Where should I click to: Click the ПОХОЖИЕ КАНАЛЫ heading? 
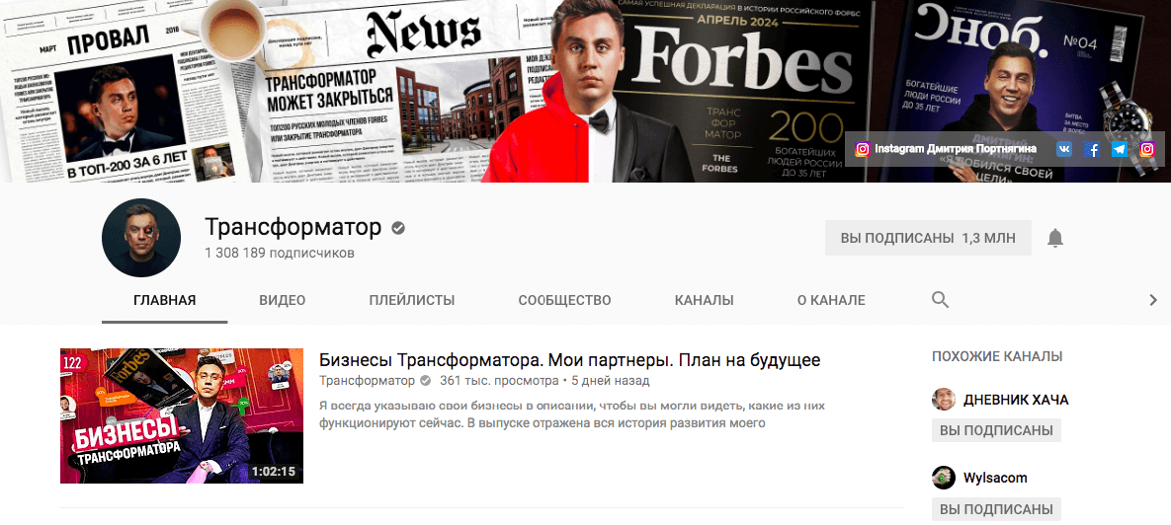tap(997, 356)
